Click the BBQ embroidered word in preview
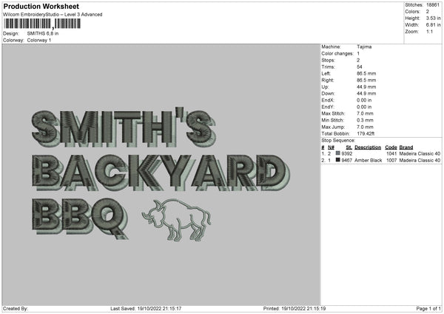444x314 pixels. 80,218
